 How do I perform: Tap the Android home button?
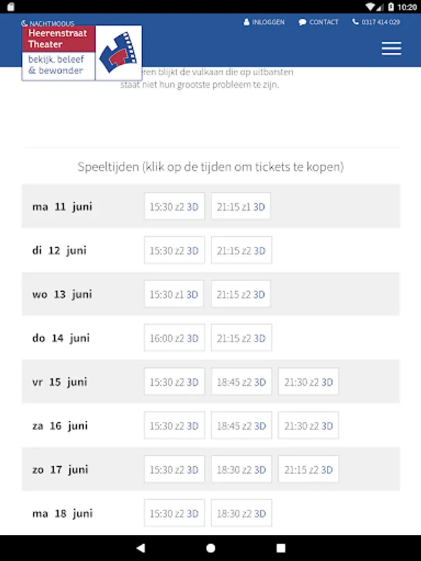click(x=211, y=548)
